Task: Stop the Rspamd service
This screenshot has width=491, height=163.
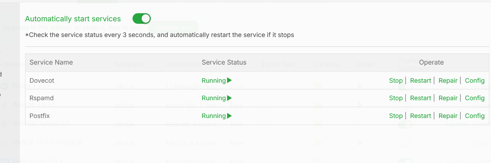Action: (x=396, y=98)
